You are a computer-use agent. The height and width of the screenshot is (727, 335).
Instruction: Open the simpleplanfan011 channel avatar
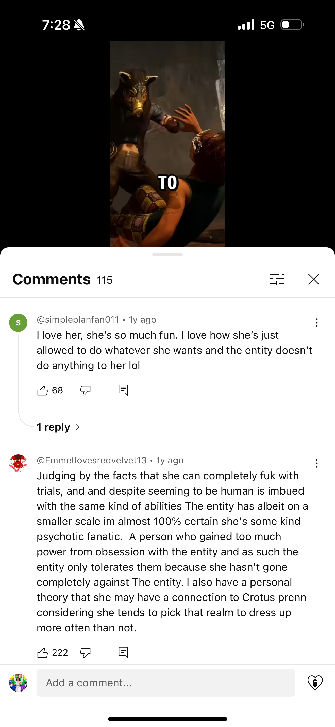click(x=18, y=323)
